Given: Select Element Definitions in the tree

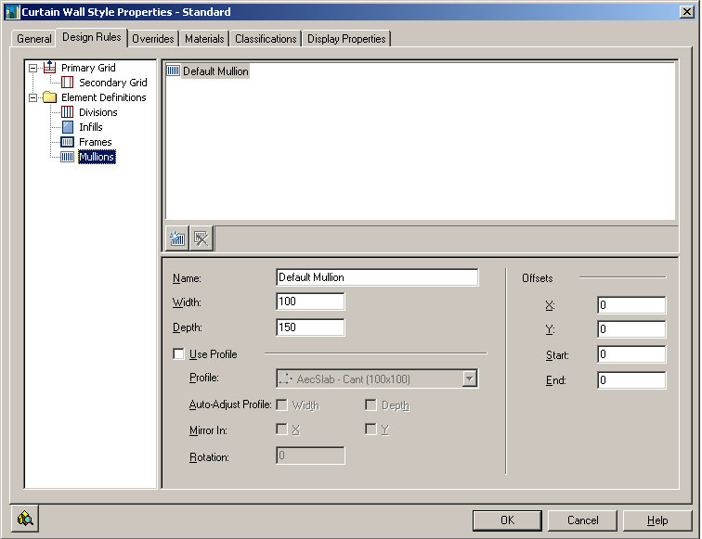Looking at the screenshot, I should pyautogui.click(x=103, y=97).
